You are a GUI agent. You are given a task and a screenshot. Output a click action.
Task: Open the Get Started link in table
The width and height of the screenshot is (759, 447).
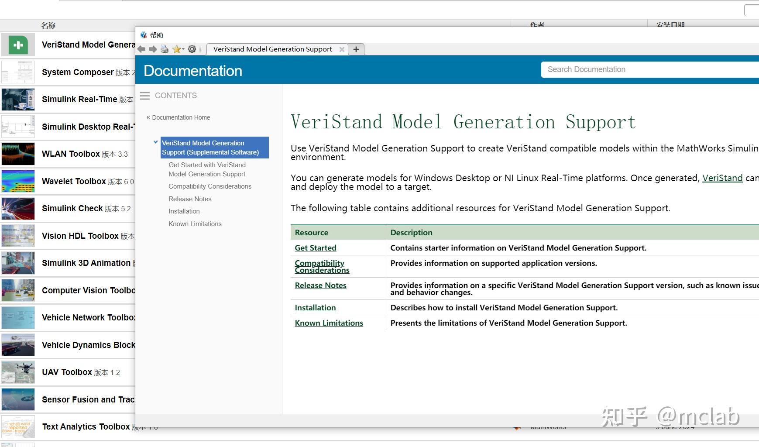coord(316,248)
